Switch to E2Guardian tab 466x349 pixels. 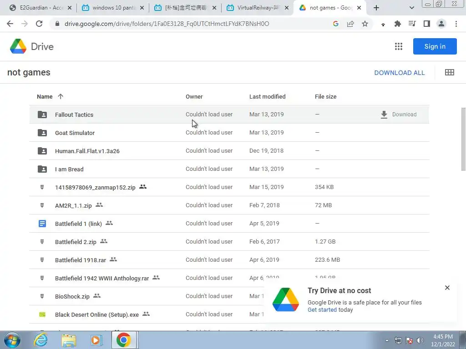tap(41, 8)
